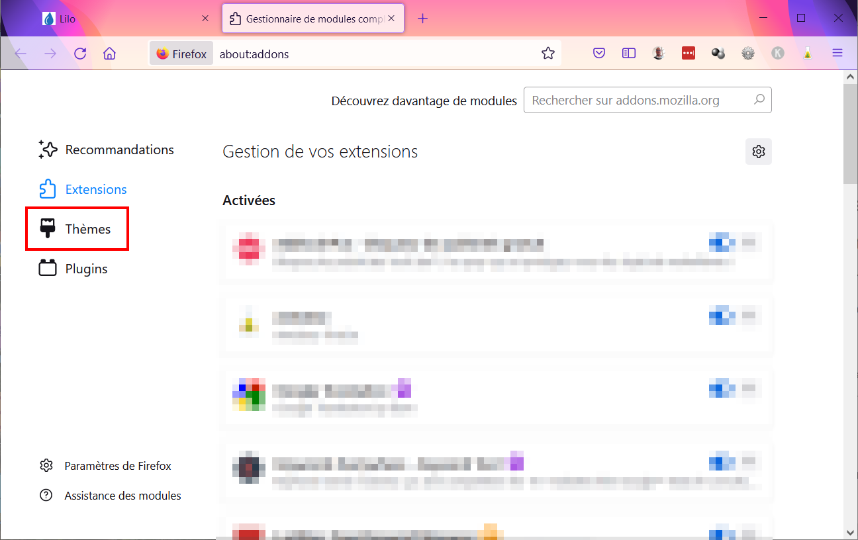Image resolution: width=858 pixels, height=540 pixels.
Task: Click the scrollbar down arrow
Action: coord(850,532)
